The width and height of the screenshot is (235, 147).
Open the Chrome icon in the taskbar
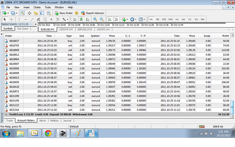tap(48, 133)
